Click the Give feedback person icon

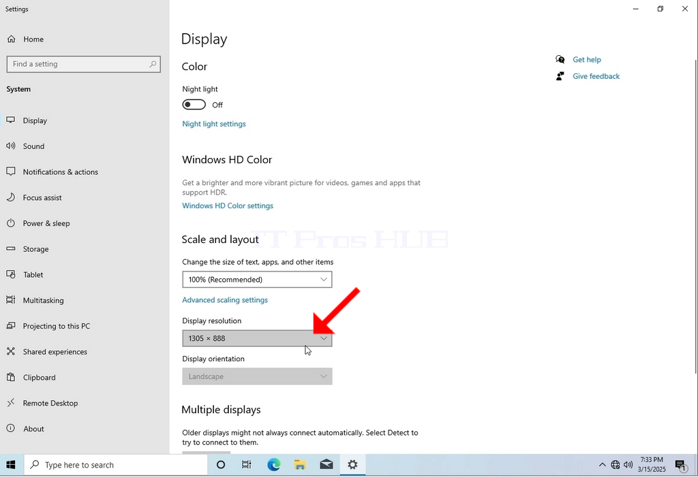click(560, 76)
